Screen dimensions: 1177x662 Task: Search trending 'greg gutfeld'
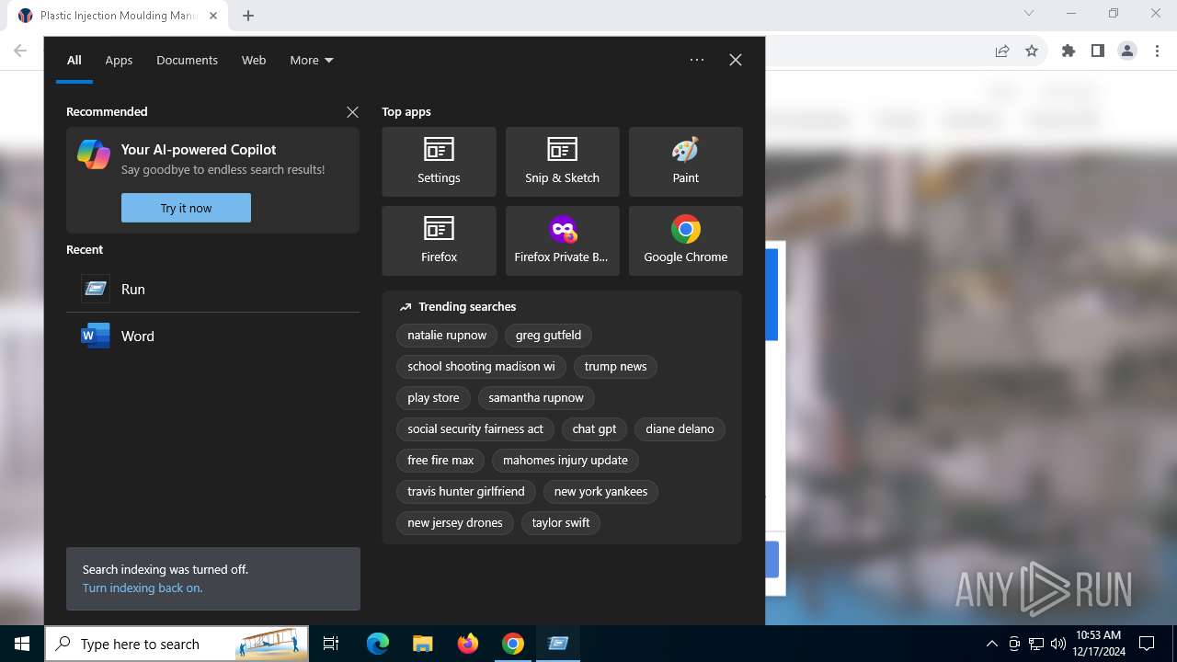click(x=548, y=336)
